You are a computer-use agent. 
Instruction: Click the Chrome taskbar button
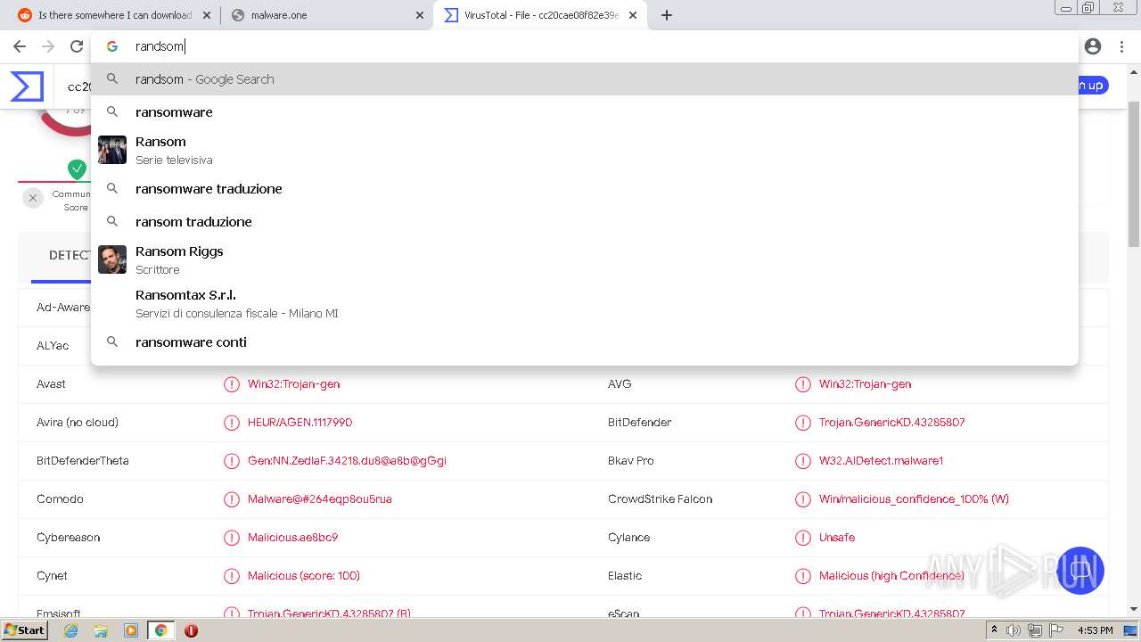tap(160, 630)
